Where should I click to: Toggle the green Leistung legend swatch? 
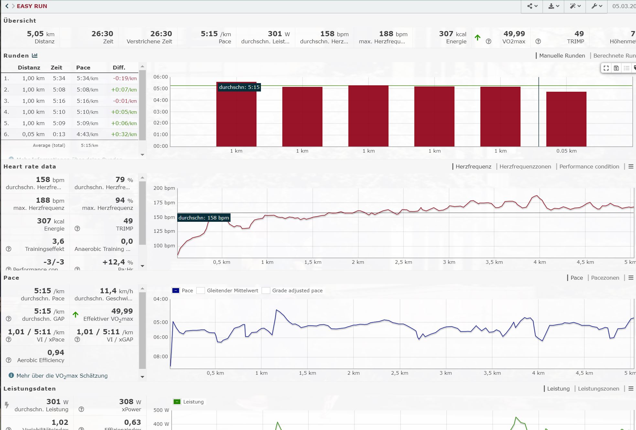coord(177,402)
